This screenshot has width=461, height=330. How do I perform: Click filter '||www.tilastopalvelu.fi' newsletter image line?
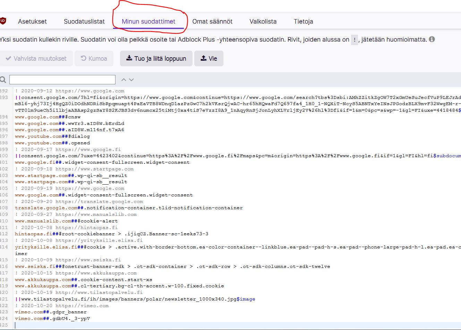(135, 299)
